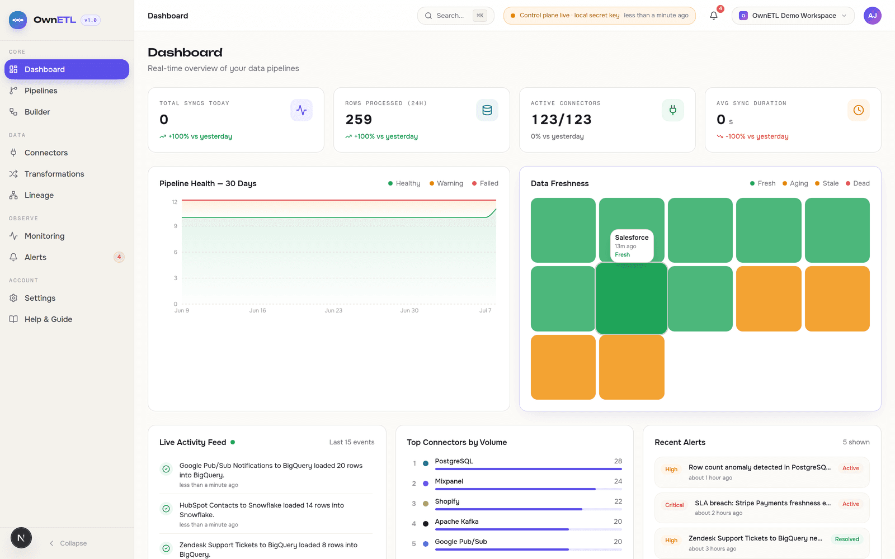Click the v1.0 version badge
895x559 pixels.
click(91, 20)
